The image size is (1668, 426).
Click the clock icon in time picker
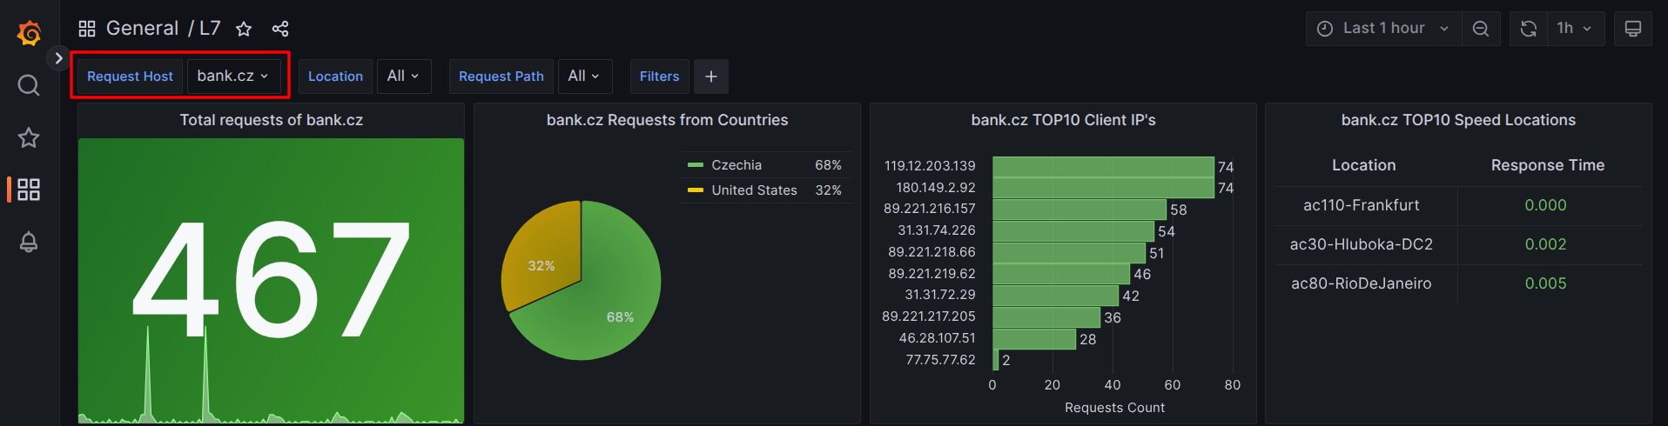click(1325, 29)
